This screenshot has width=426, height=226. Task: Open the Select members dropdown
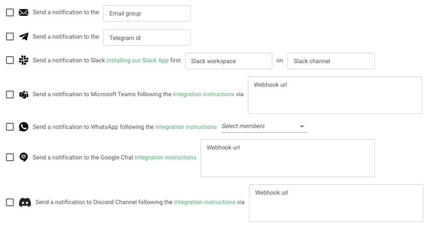tap(264, 126)
